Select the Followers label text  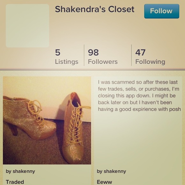pos(103,62)
